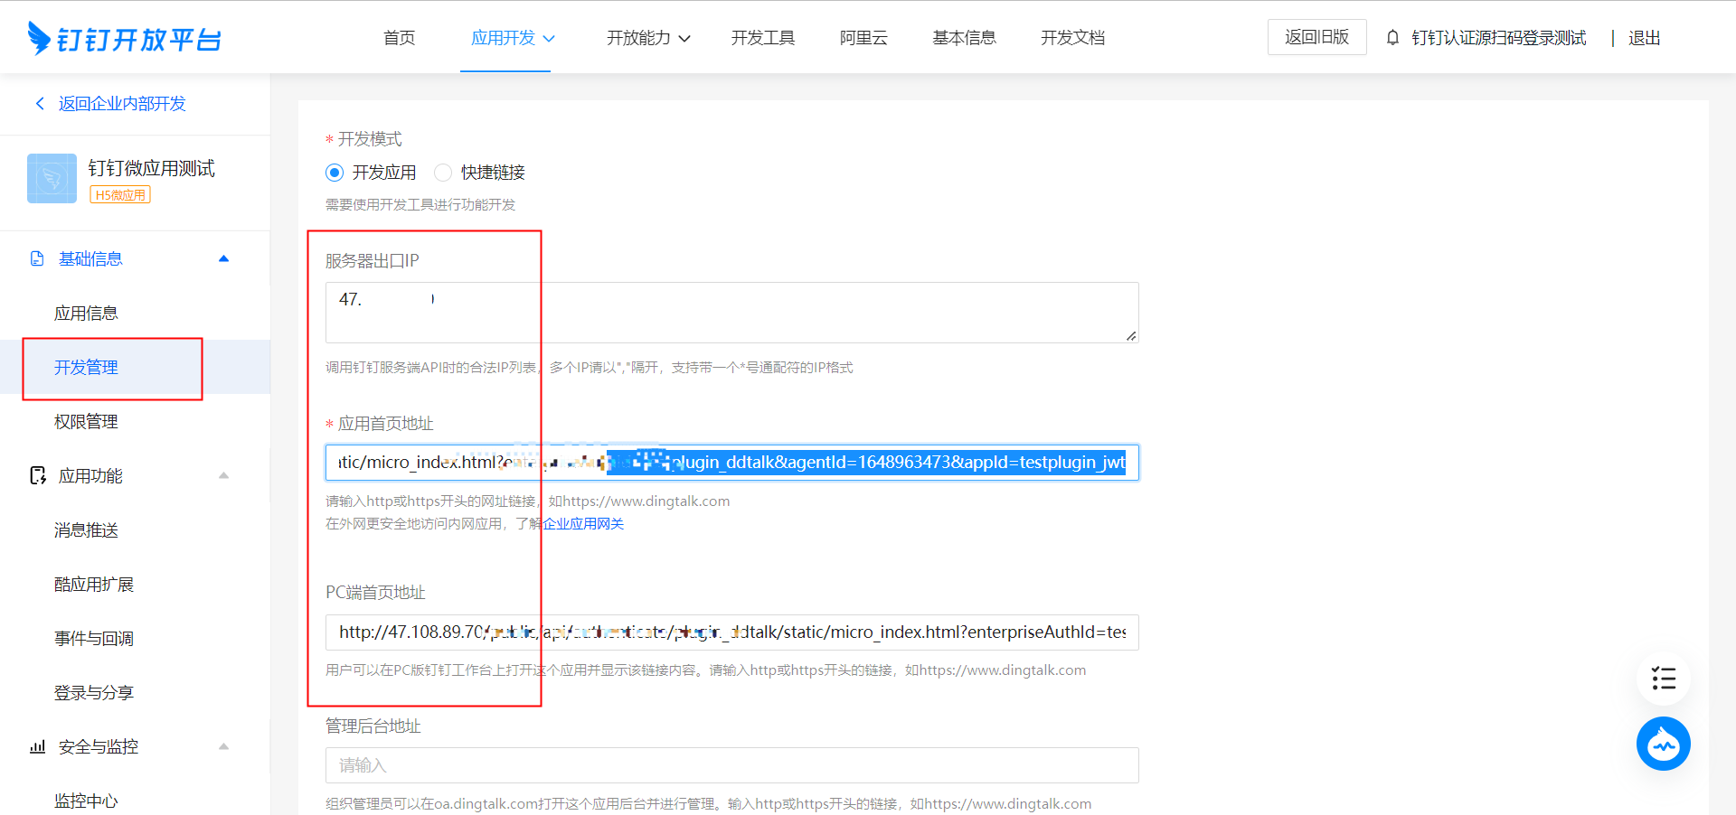Image resolution: width=1736 pixels, height=815 pixels.
Task: Click the floating list menu icon
Action: 1663,679
